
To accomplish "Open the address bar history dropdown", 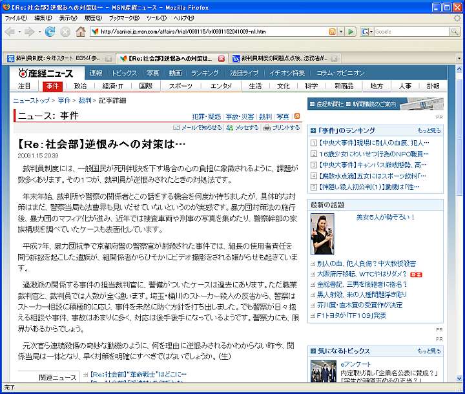I will pos(340,32).
